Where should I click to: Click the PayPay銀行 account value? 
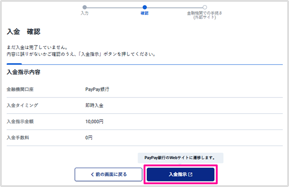97,89
